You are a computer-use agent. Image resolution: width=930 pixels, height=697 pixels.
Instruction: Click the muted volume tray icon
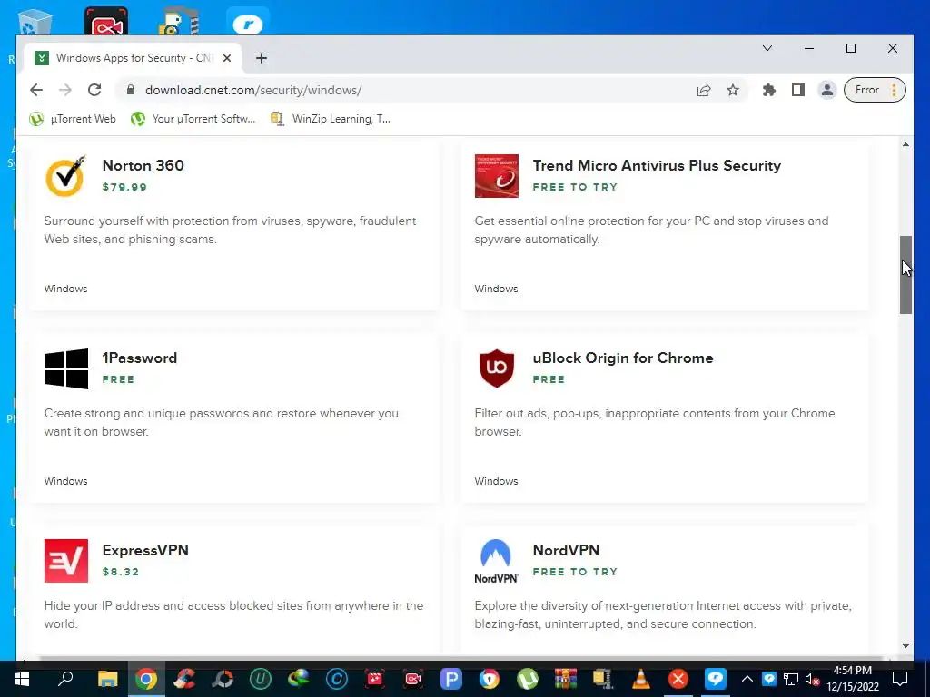click(813, 679)
